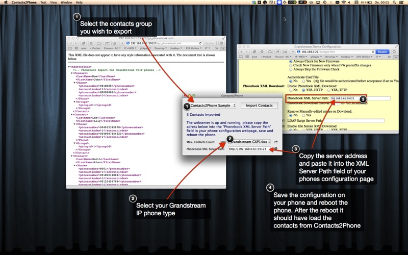The width and height of the screenshot is (408, 255).
Task: Open the IT+MED bookmarks folder in the gs_phonebook.xml window
Action: [130, 48]
